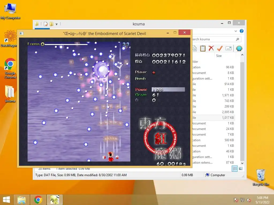Viewport: 274px width, 205px height.
Task: Click the Type: DAT File status bar text
Action: click(81, 175)
